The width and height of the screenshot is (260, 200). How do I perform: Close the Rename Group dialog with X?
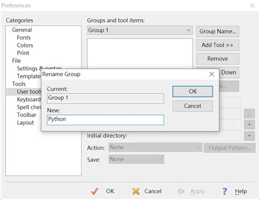click(212, 74)
